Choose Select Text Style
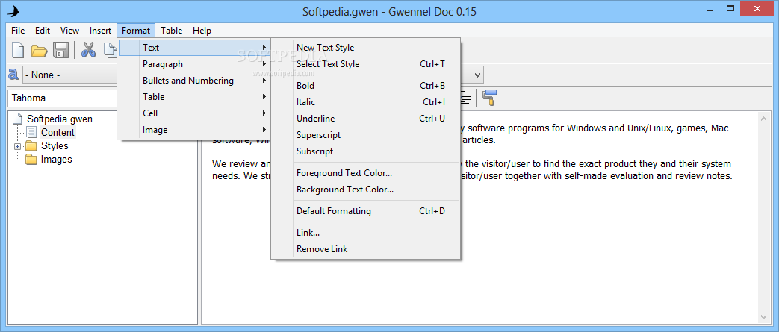The image size is (779, 332). point(366,64)
